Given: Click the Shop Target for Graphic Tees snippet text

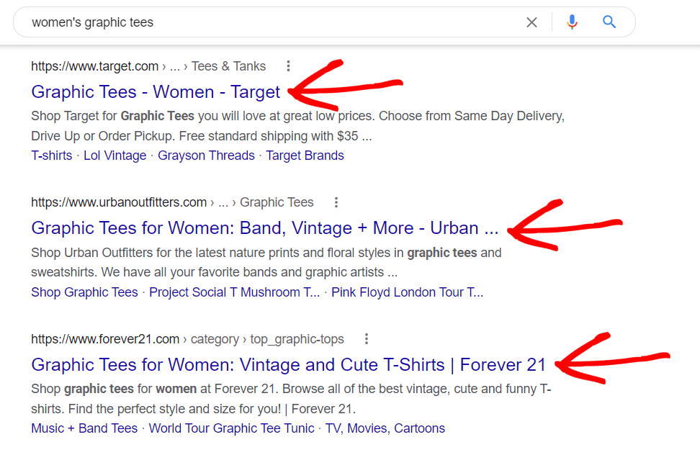Looking at the screenshot, I should click(x=297, y=126).
